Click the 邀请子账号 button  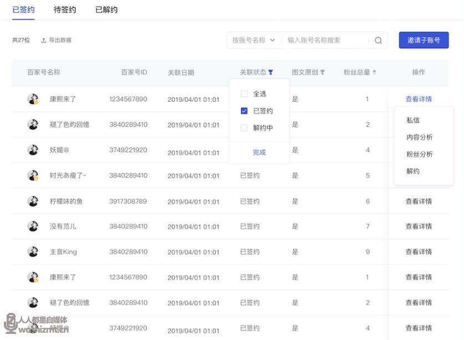(x=424, y=40)
